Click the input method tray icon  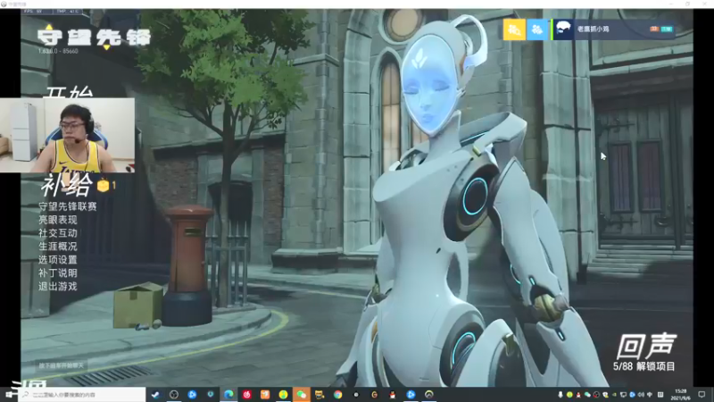[x=650, y=395]
